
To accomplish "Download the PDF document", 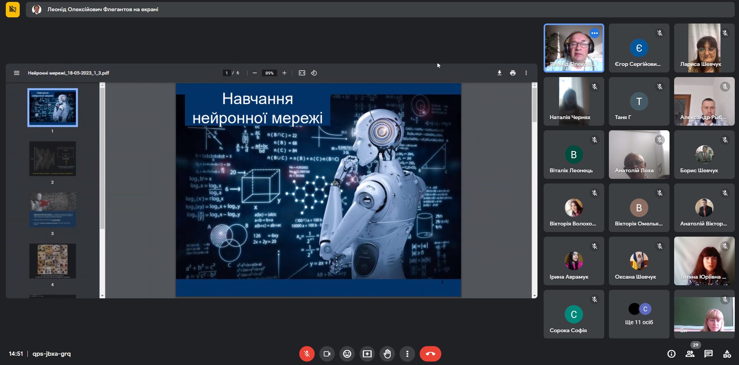I will coord(499,73).
